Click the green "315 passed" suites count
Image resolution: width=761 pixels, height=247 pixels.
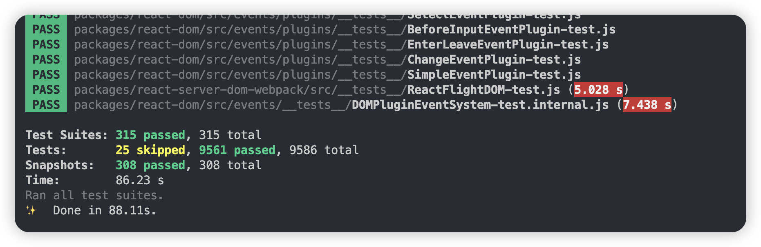(x=150, y=135)
